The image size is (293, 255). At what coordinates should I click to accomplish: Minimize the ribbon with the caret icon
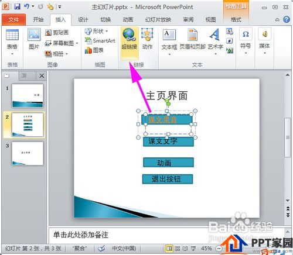point(277,20)
